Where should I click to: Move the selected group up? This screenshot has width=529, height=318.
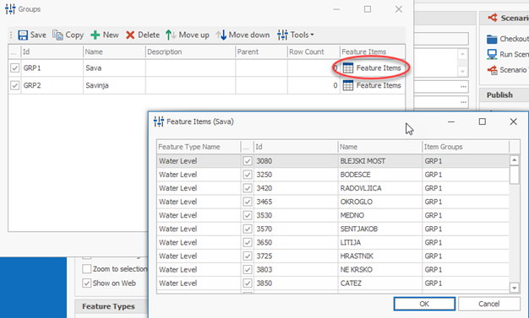[x=188, y=35]
